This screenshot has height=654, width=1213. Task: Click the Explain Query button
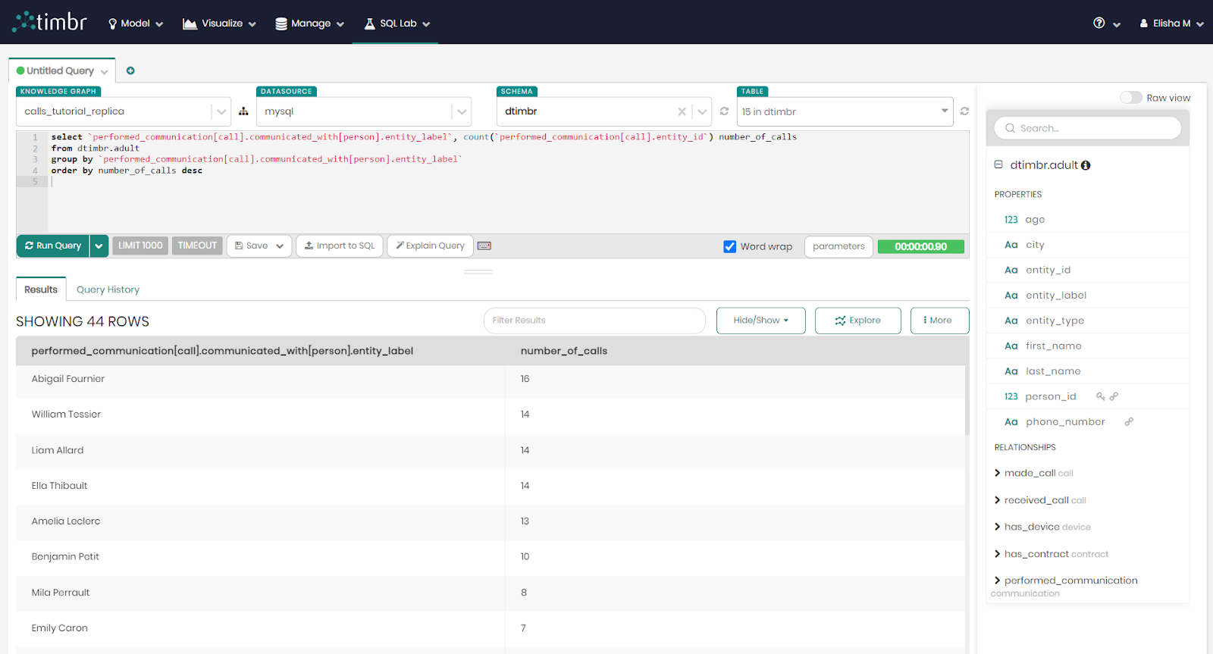pos(430,246)
